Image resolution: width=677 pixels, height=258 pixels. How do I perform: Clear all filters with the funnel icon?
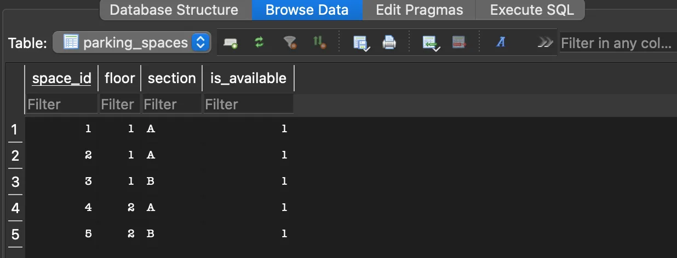point(289,43)
